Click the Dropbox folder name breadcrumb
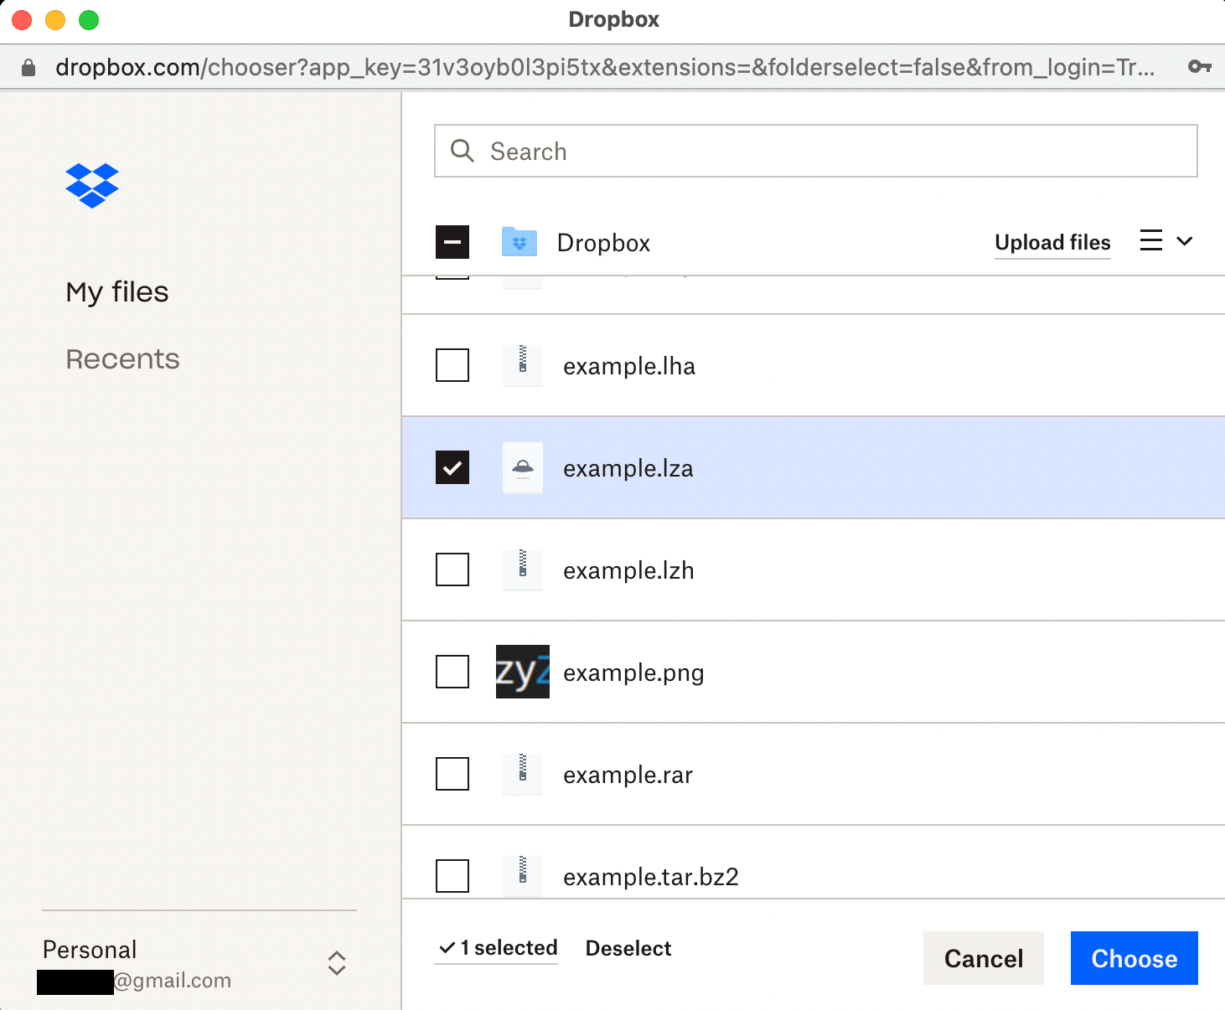Screen dimensions: 1225x1010 tap(603, 243)
